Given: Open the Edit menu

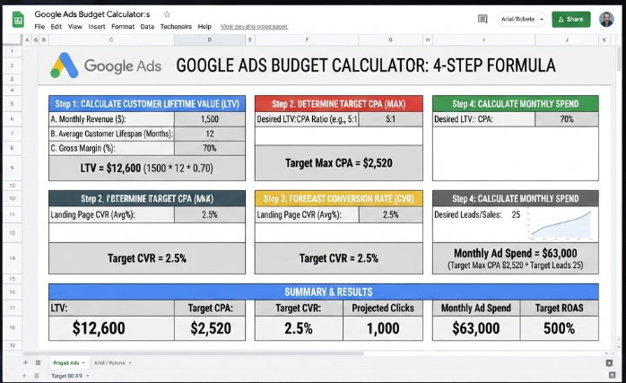Looking at the screenshot, I should pyautogui.click(x=56, y=26).
